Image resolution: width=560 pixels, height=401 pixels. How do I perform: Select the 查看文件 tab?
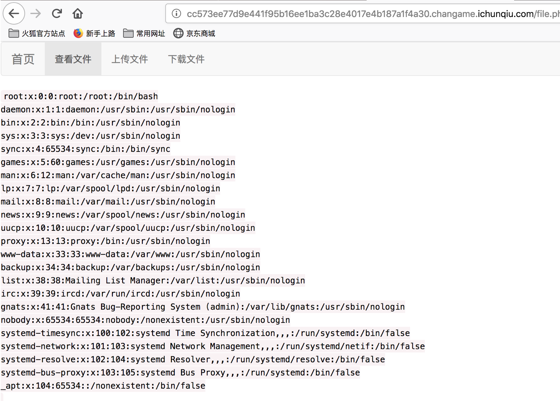tap(73, 59)
